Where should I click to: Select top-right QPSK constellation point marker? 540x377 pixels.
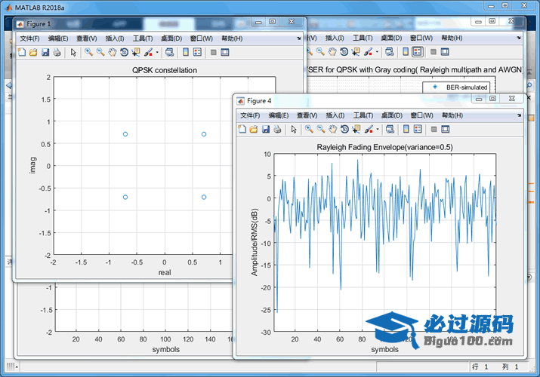[x=204, y=134]
